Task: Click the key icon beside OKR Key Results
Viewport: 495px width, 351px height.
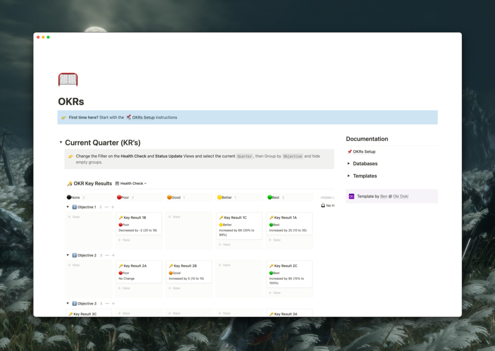Action: click(70, 183)
